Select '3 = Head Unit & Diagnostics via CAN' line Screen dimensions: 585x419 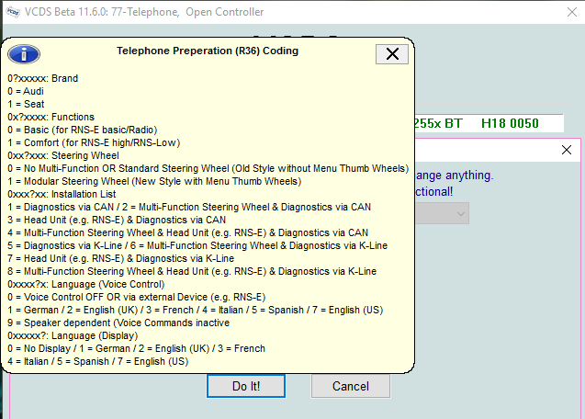[x=117, y=220]
